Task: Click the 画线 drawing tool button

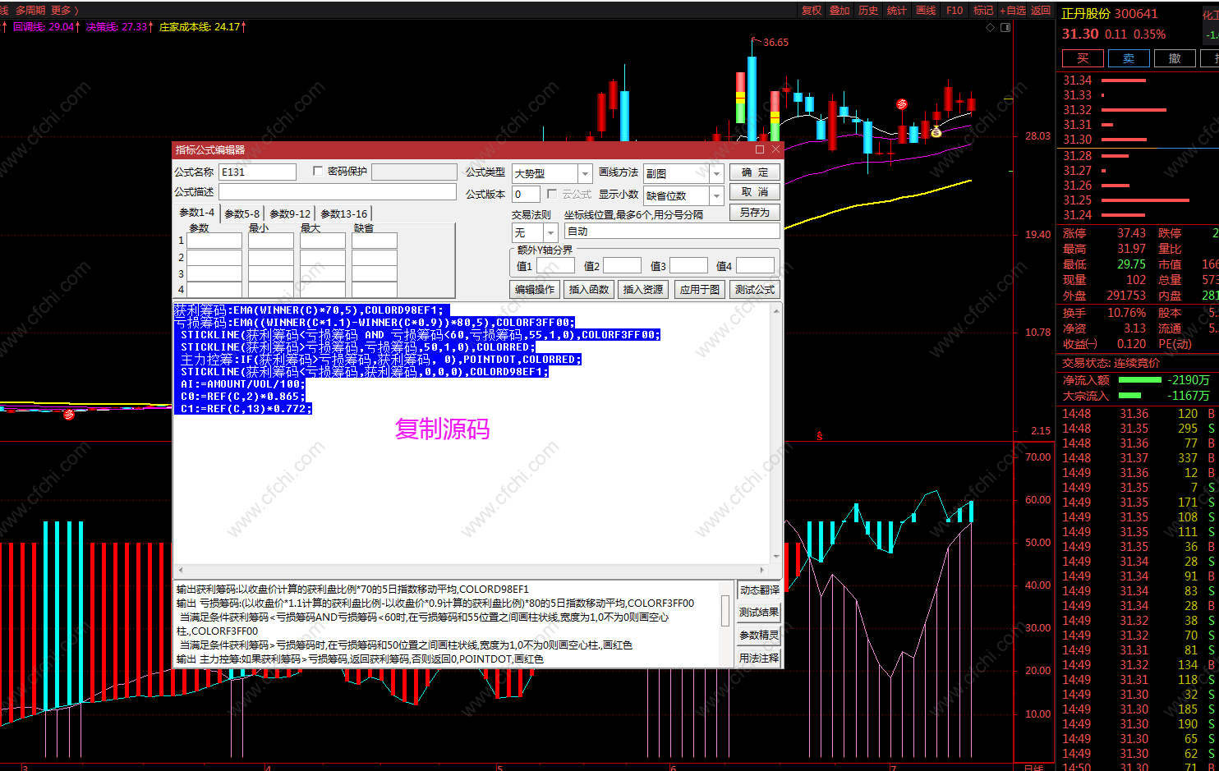Action: pyautogui.click(x=926, y=10)
